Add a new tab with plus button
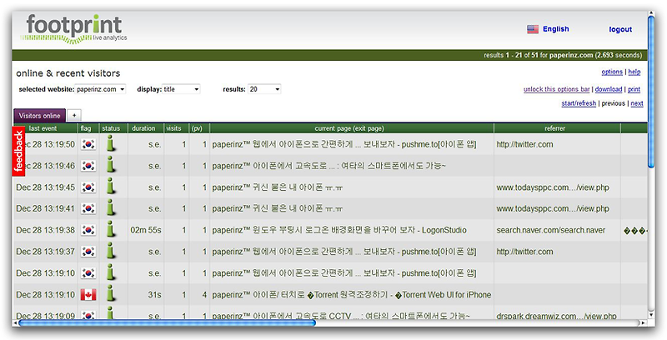This screenshot has height=340, width=667. [74, 115]
